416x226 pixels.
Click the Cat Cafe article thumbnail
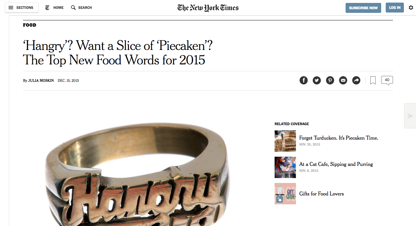pos(285,167)
